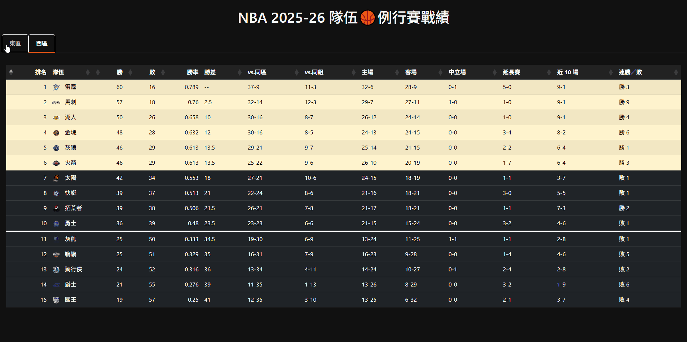Click the 國王 team logo icon
687x342 pixels.
(x=56, y=300)
